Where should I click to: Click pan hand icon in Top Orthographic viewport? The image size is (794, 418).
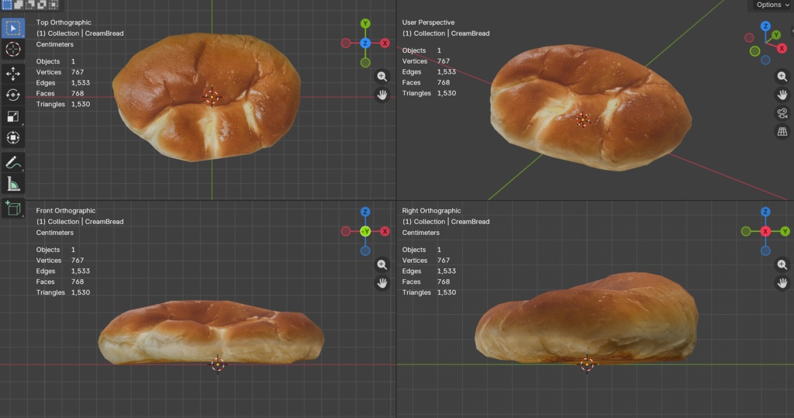[x=382, y=95]
